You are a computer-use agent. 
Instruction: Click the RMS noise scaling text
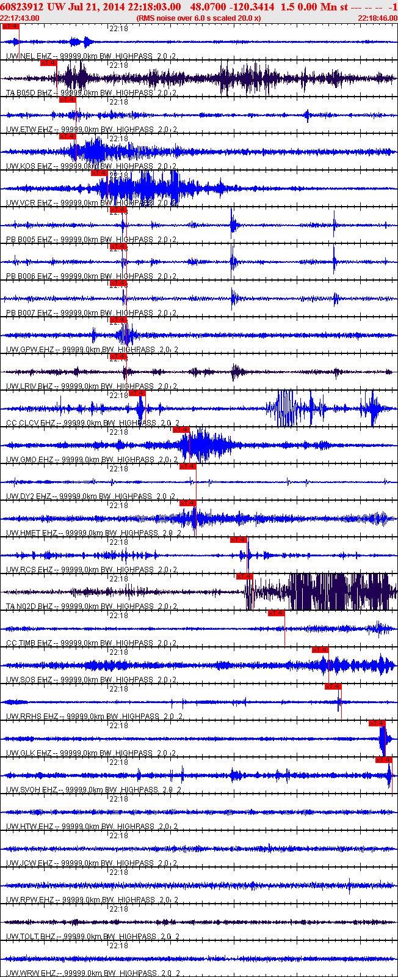pos(199,18)
